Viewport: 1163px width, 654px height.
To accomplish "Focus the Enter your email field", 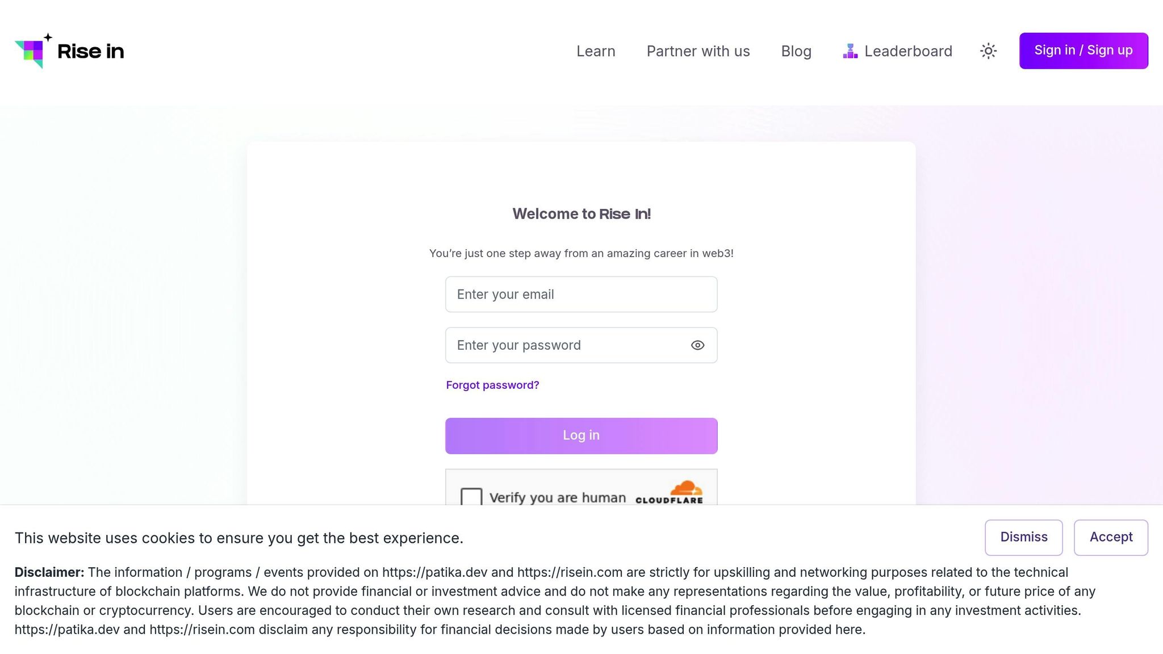I will 581,294.
